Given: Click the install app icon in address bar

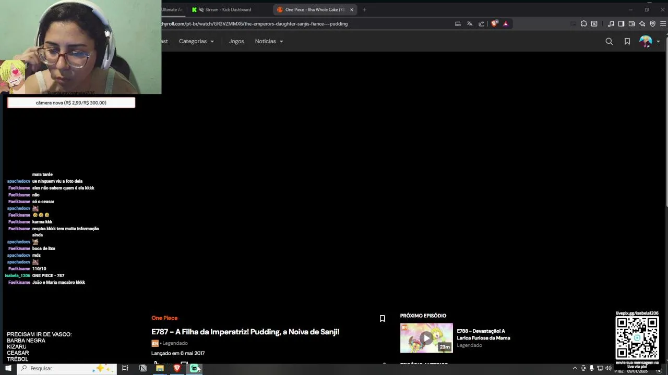Looking at the screenshot, I should tap(458, 23).
